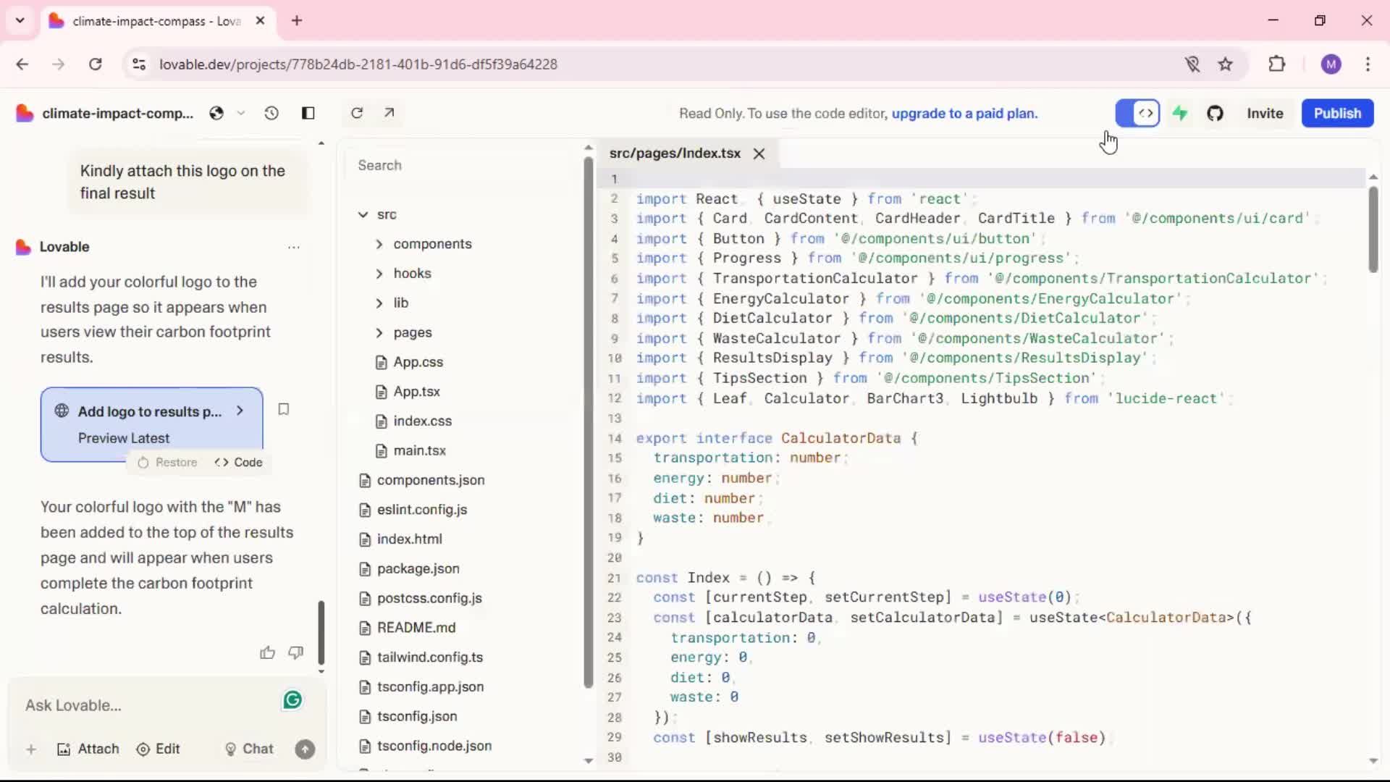The image size is (1390, 782).
Task: Open the App.tsx file
Action: point(408,392)
